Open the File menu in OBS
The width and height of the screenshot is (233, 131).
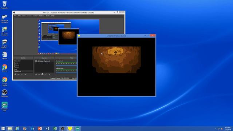coord(15,16)
